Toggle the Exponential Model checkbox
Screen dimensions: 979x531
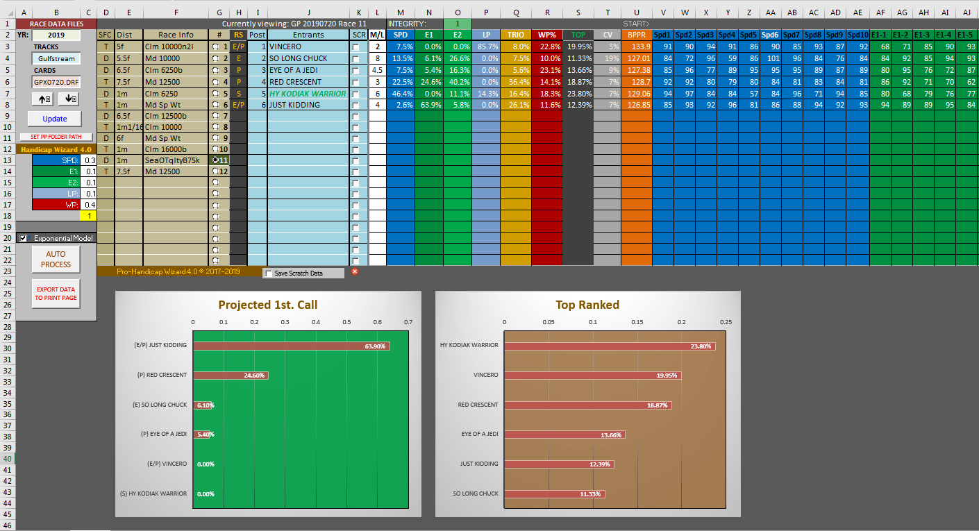[23, 238]
